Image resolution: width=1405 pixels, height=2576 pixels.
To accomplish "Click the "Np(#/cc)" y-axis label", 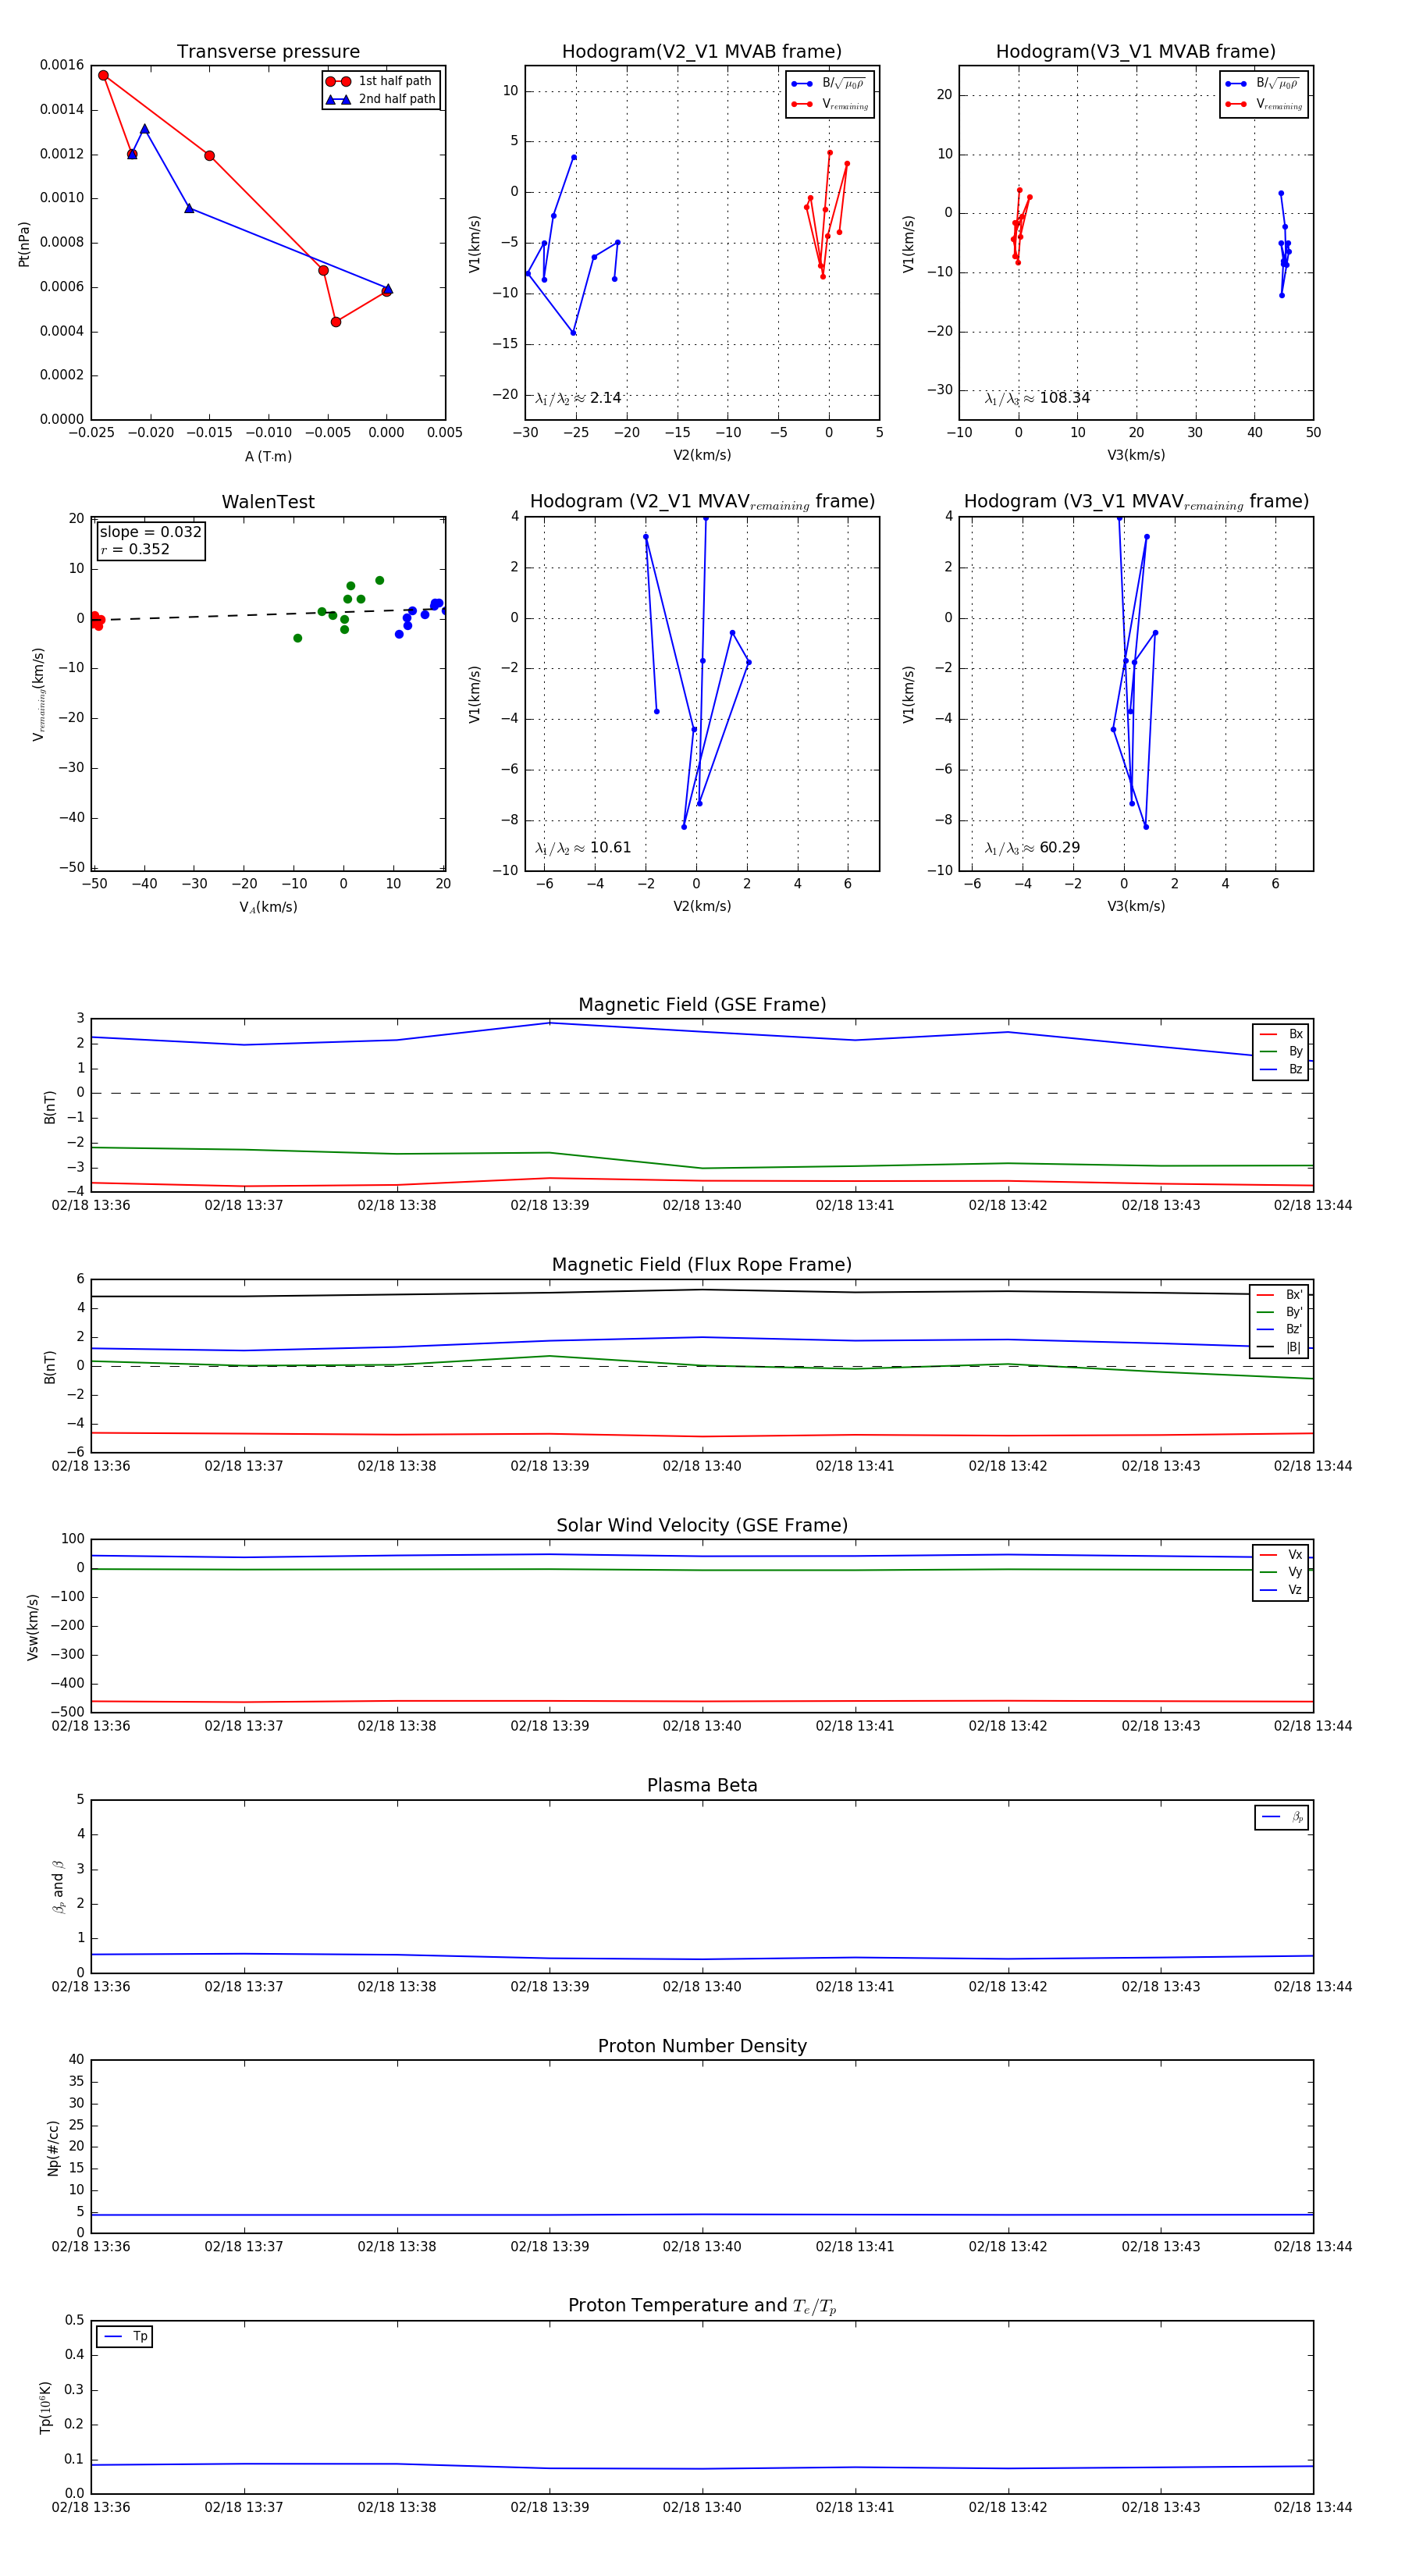I will pos(54,2148).
